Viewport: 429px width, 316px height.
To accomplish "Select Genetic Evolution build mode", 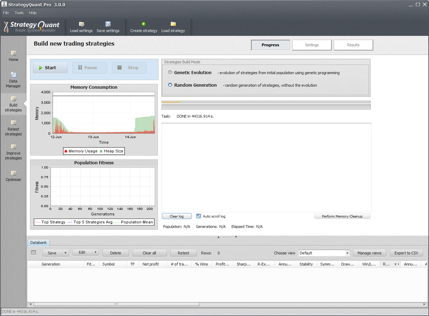I will tap(170, 73).
